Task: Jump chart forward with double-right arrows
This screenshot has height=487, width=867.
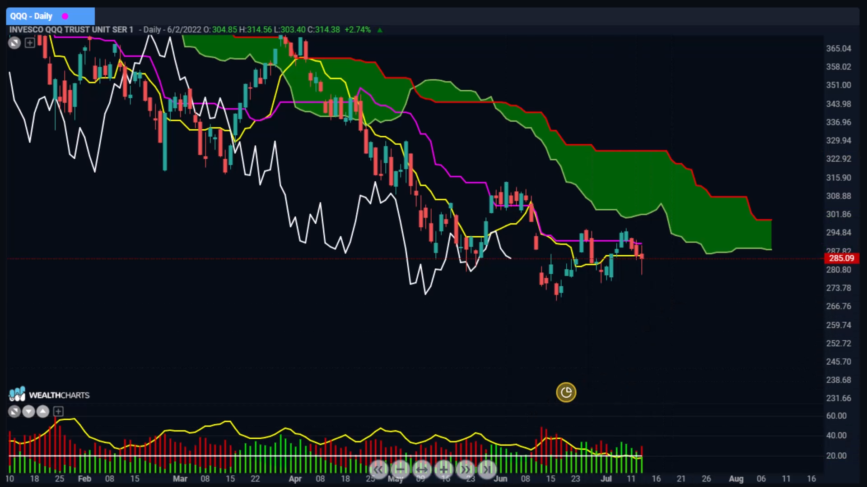Action: 465,469
